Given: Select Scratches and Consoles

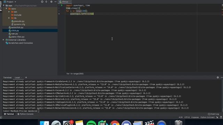Looking at the screenshot, I should [x=19, y=43].
